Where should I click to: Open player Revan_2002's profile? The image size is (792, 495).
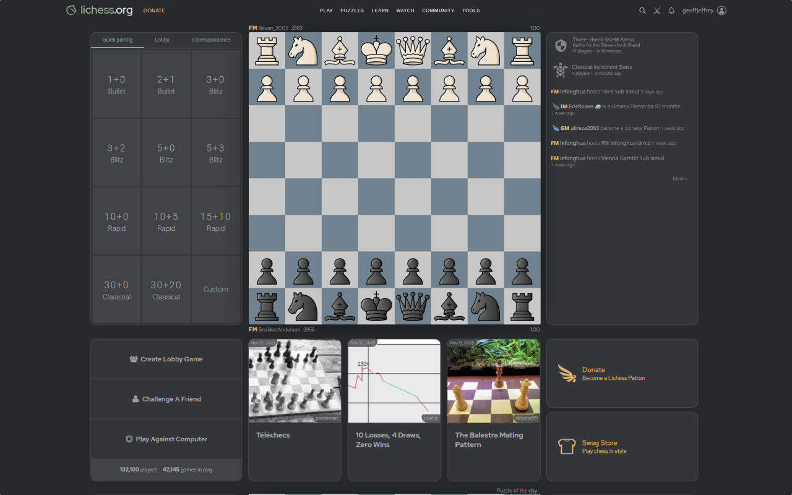tap(270, 28)
